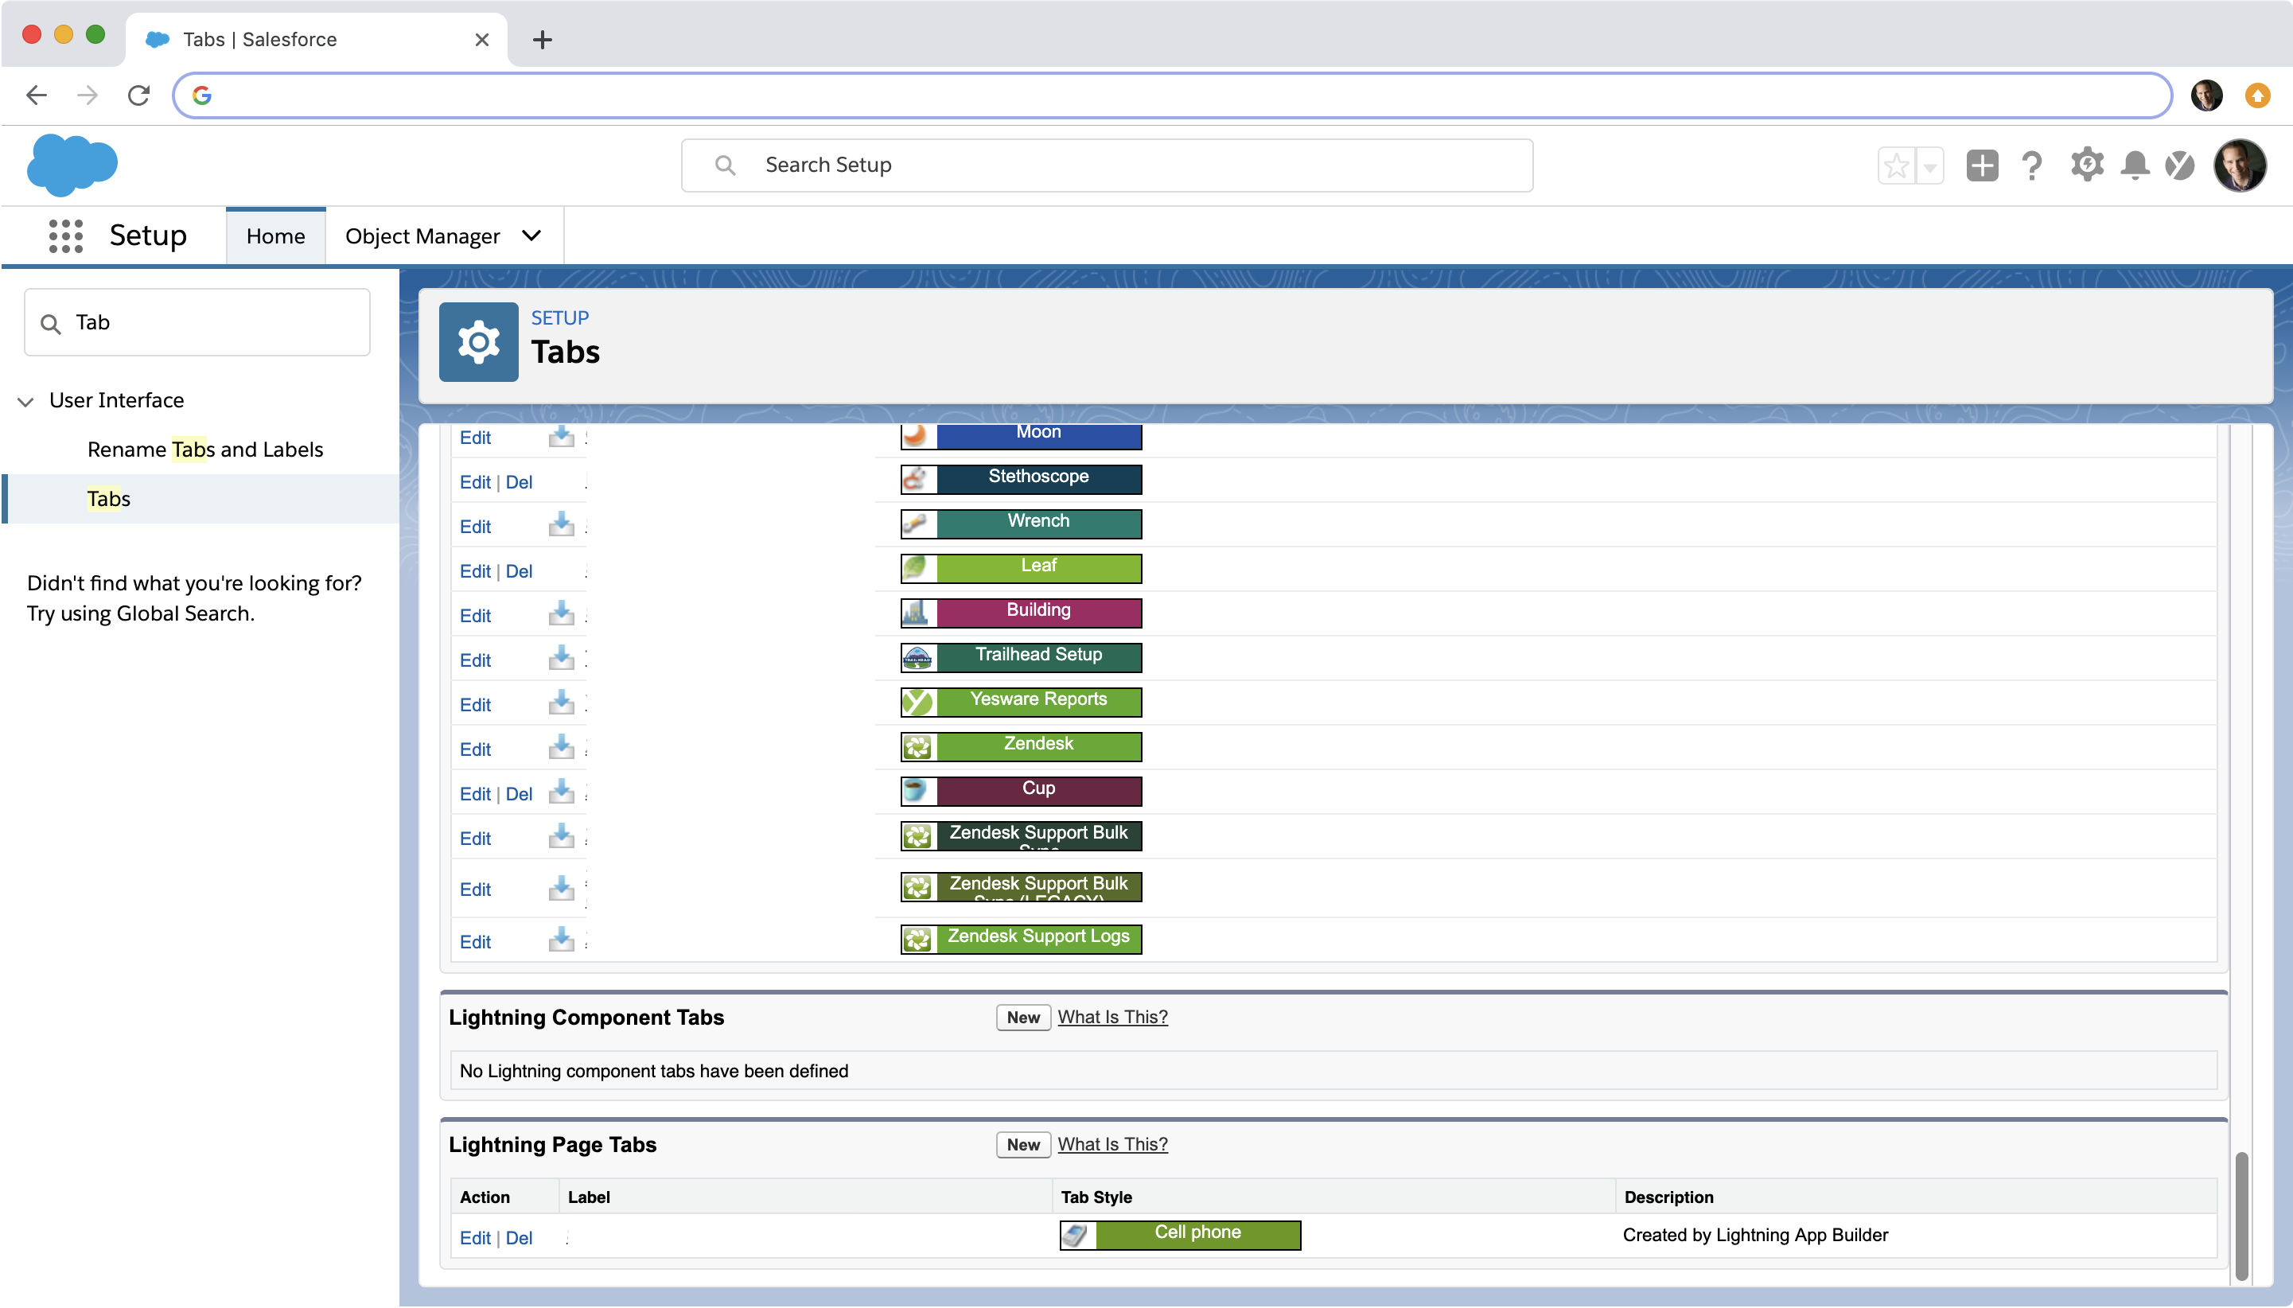Click the Leaf tab style swatch
This screenshot has width=2293, height=1308.
[x=1022, y=568]
